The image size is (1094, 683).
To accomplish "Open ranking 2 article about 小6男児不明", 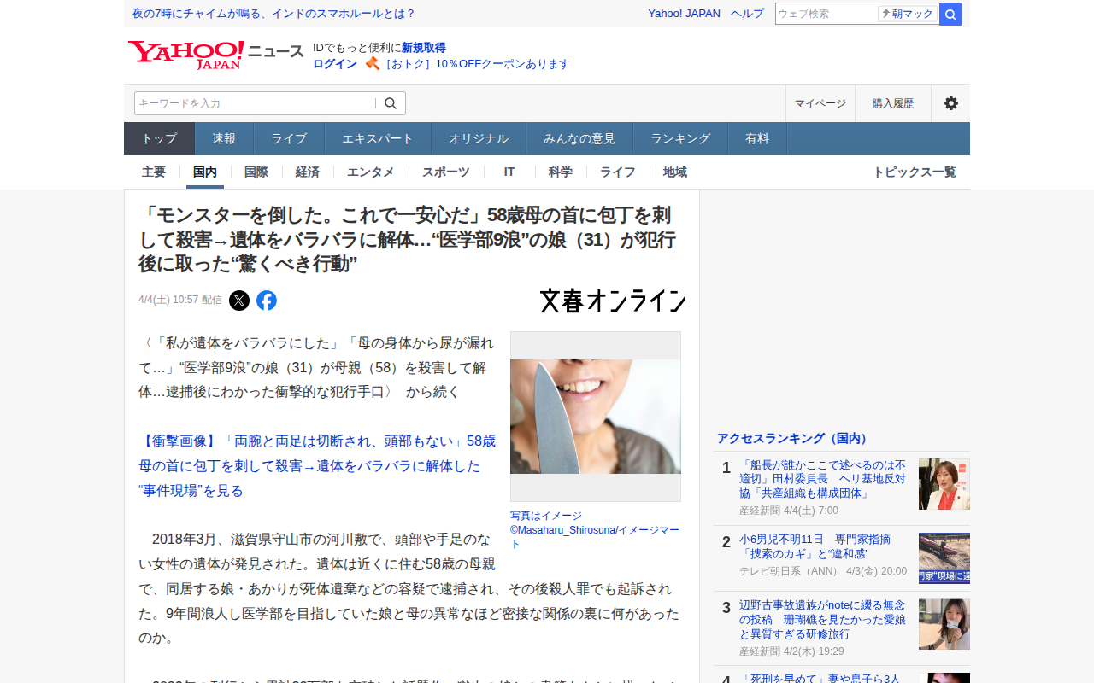I will coord(815,546).
